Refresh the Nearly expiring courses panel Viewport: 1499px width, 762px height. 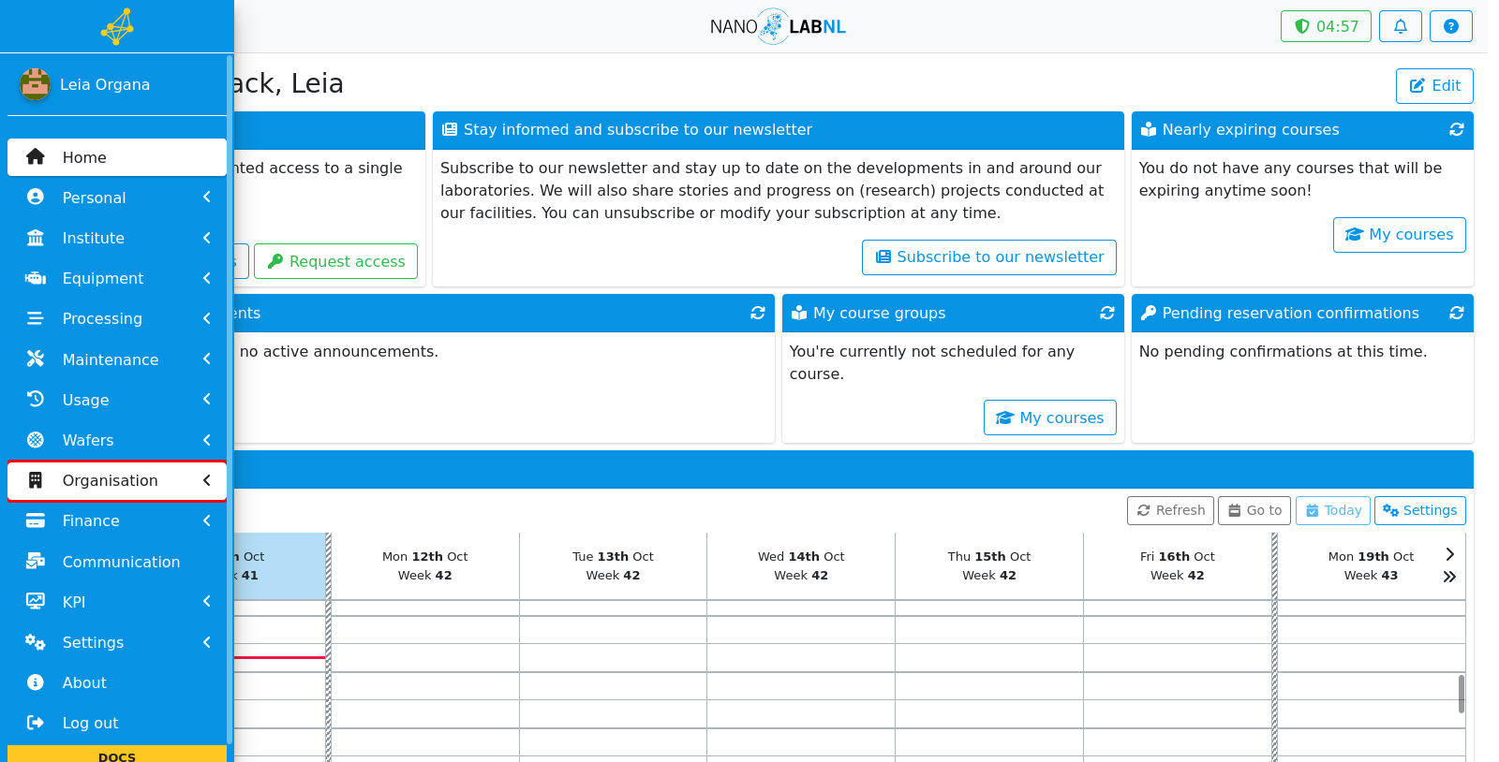(1457, 129)
